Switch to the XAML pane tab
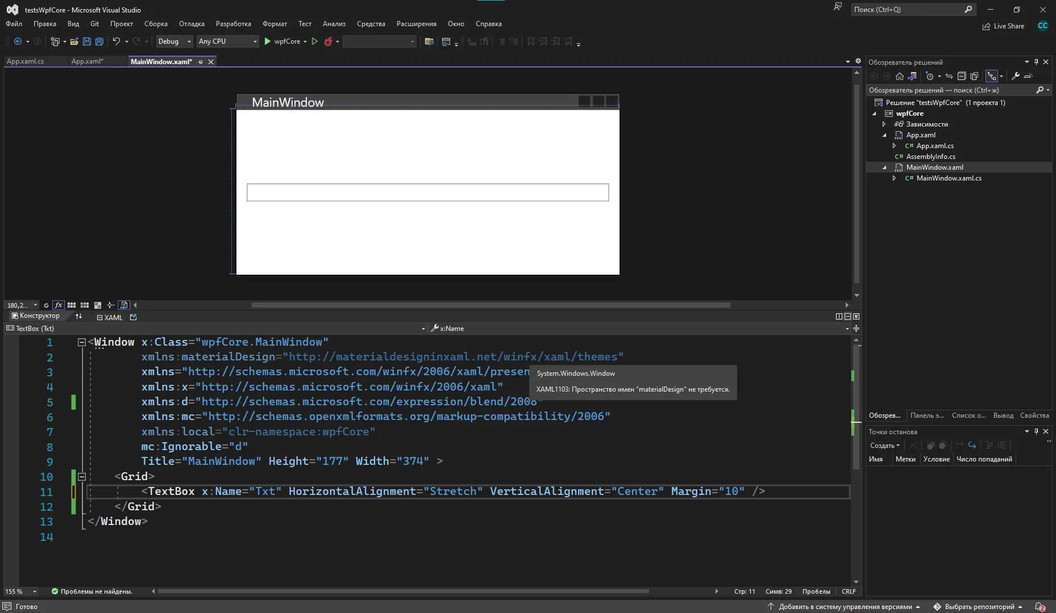This screenshot has width=1056, height=613. coord(110,317)
